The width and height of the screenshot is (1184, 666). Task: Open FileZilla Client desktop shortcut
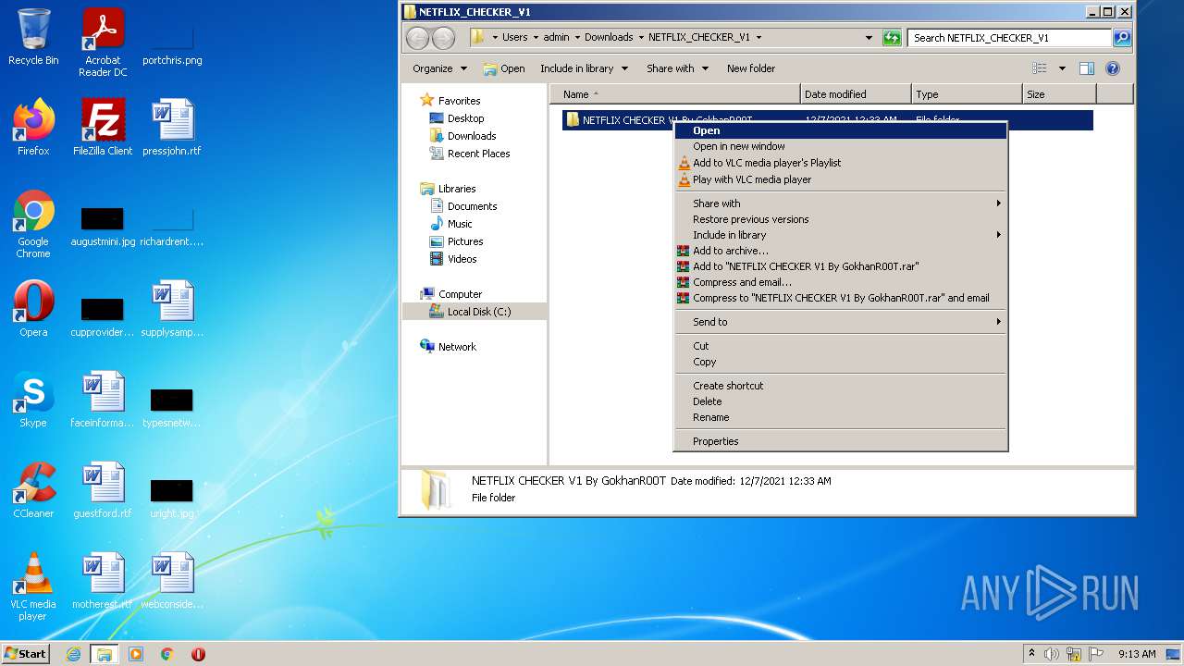click(103, 128)
